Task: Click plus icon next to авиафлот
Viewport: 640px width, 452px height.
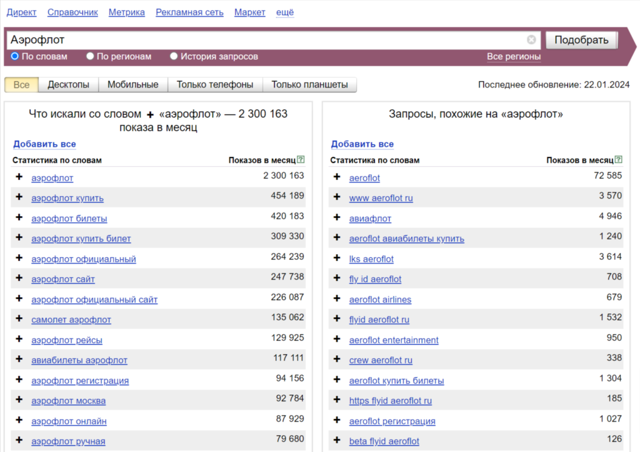Action: coord(337,217)
